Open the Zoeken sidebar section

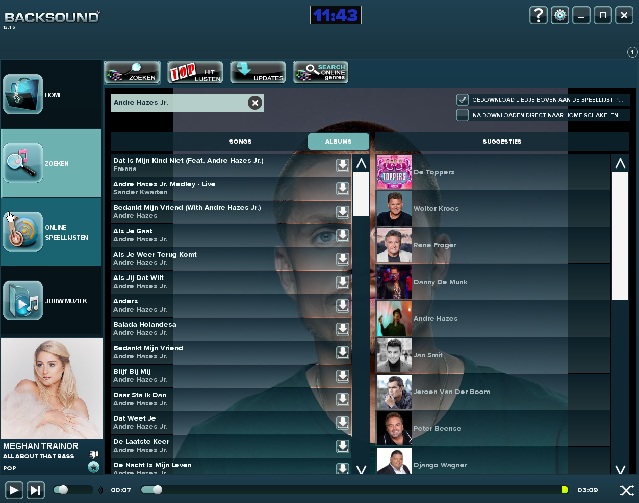pyautogui.click(x=51, y=163)
